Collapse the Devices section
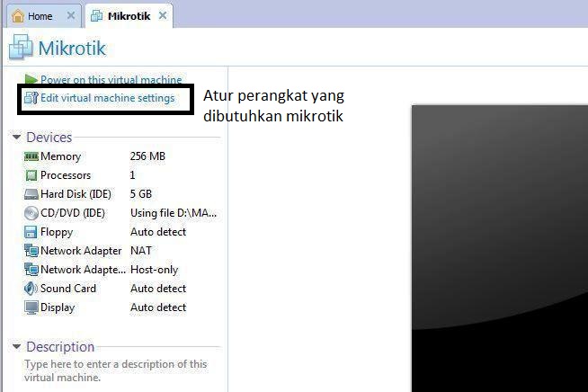Viewport: 588px width, 392px height. click(16, 138)
